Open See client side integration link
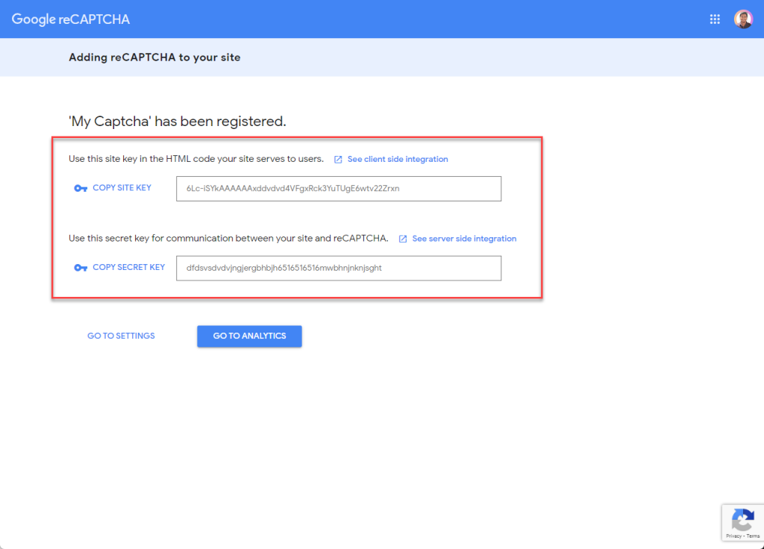The width and height of the screenshot is (764, 549). point(398,160)
